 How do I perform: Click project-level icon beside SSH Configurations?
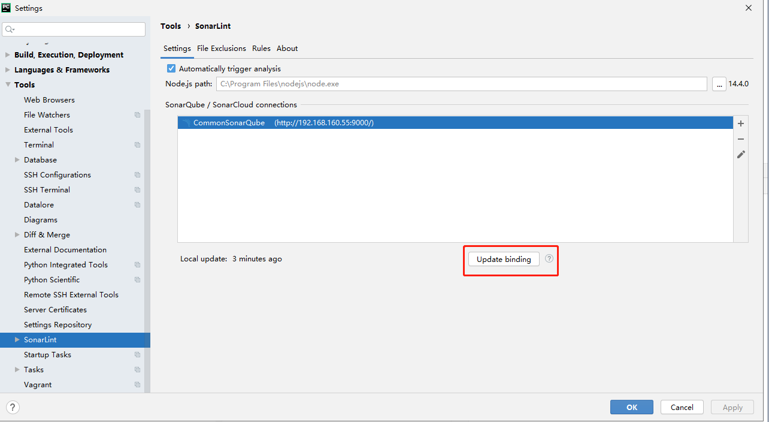[138, 175]
